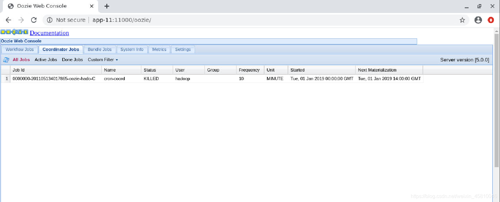The width and height of the screenshot is (500, 202).
Task: Sort by Started column header
Action: 322,70
